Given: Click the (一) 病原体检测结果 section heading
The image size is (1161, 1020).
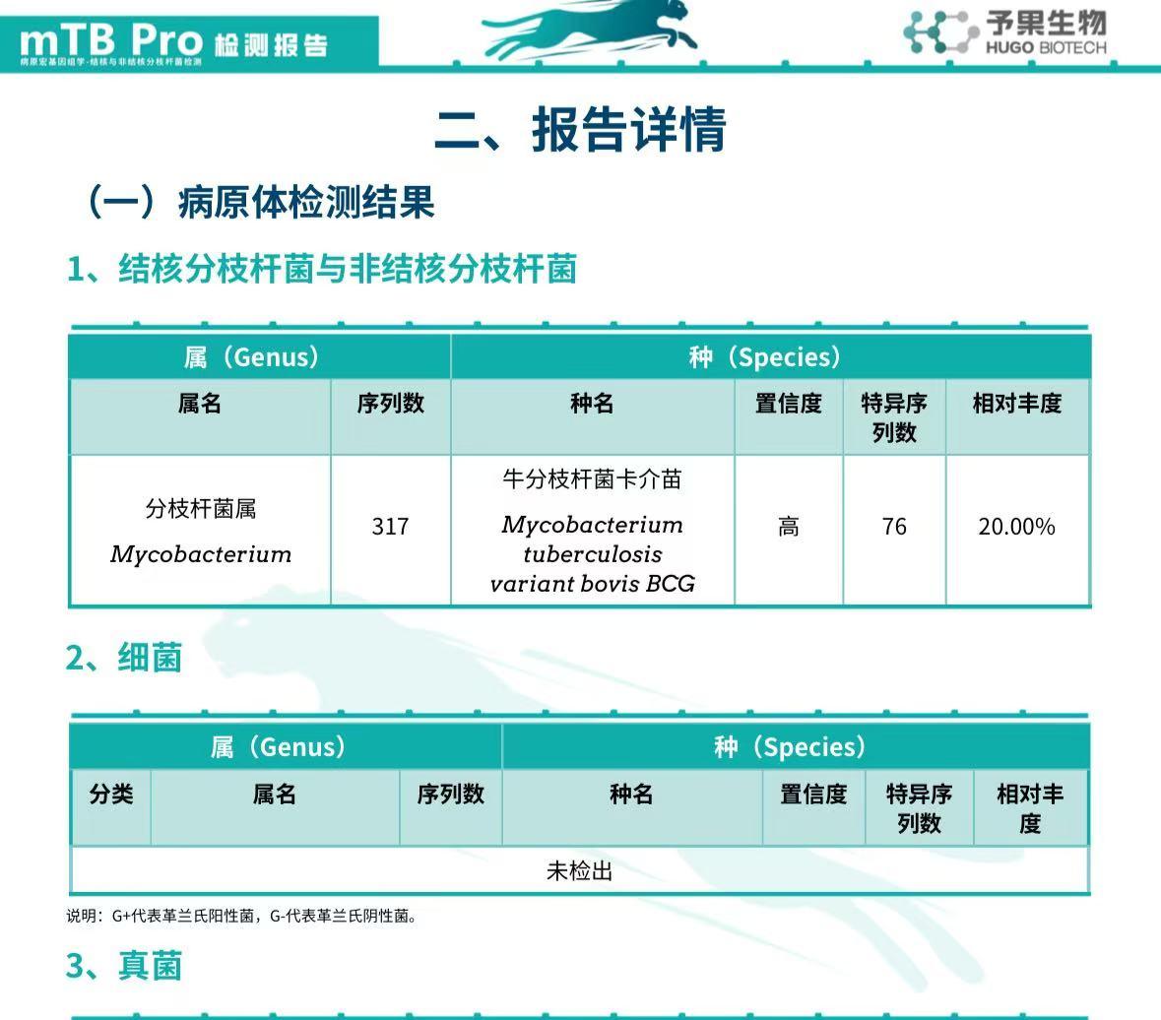Looking at the screenshot, I should pyautogui.click(x=261, y=202).
